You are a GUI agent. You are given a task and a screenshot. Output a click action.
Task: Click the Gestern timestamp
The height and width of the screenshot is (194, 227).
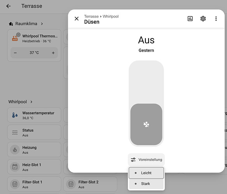pyautogui.click(x=146, y=50)
